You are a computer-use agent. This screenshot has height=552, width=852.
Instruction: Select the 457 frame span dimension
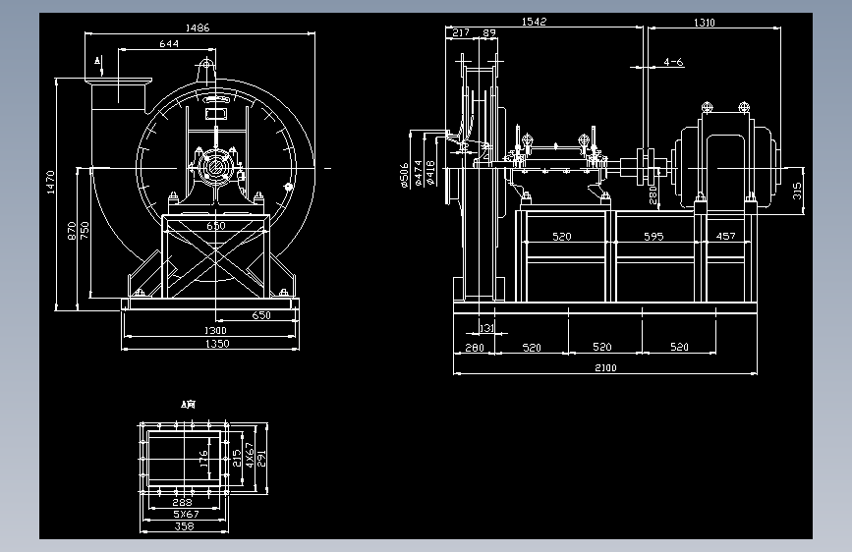726,236
